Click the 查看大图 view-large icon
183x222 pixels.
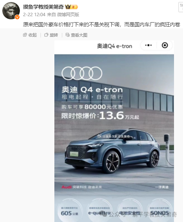click(67, 35)
